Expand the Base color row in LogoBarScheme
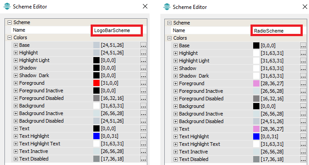 pyautogui.click(x=16, y=45)
